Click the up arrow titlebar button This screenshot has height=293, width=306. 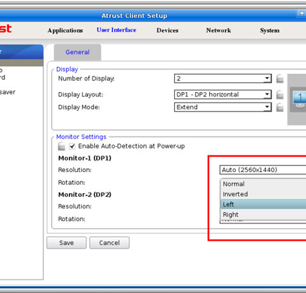pos(302,13)
